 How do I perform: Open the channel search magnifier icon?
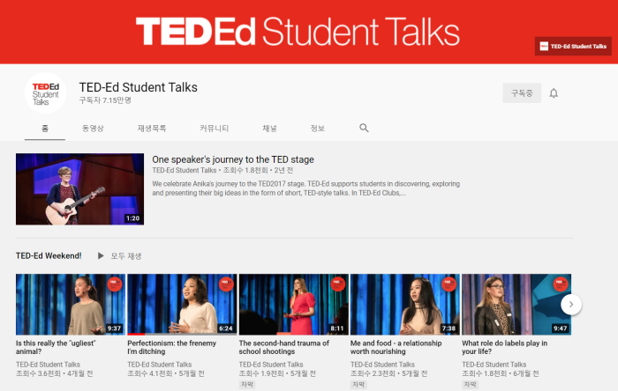364,128
